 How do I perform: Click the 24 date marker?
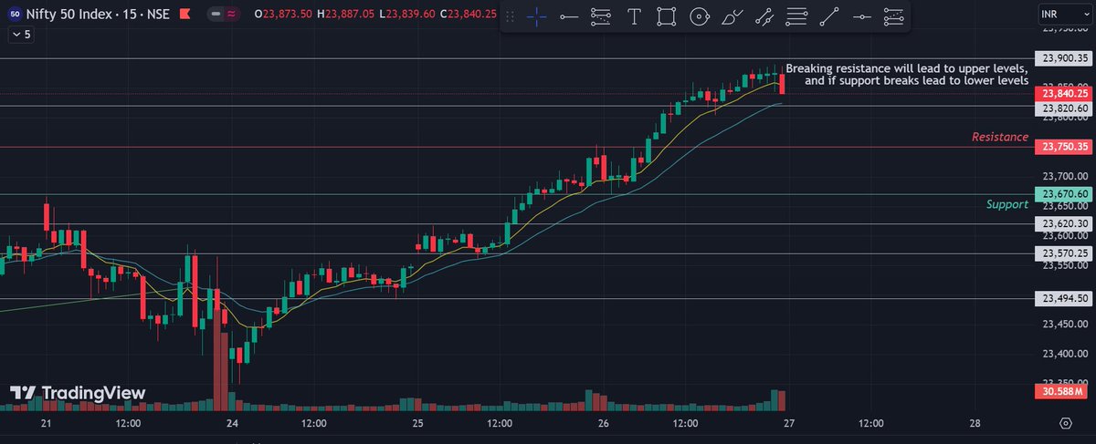pyautogui.click(x=232, y=424)
